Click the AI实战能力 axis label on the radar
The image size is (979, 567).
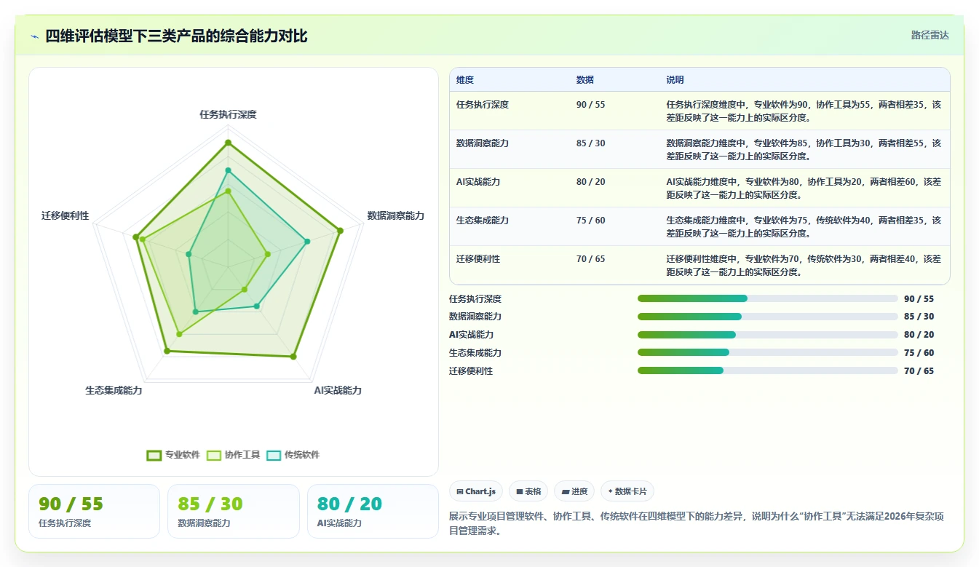coord(338,390)
